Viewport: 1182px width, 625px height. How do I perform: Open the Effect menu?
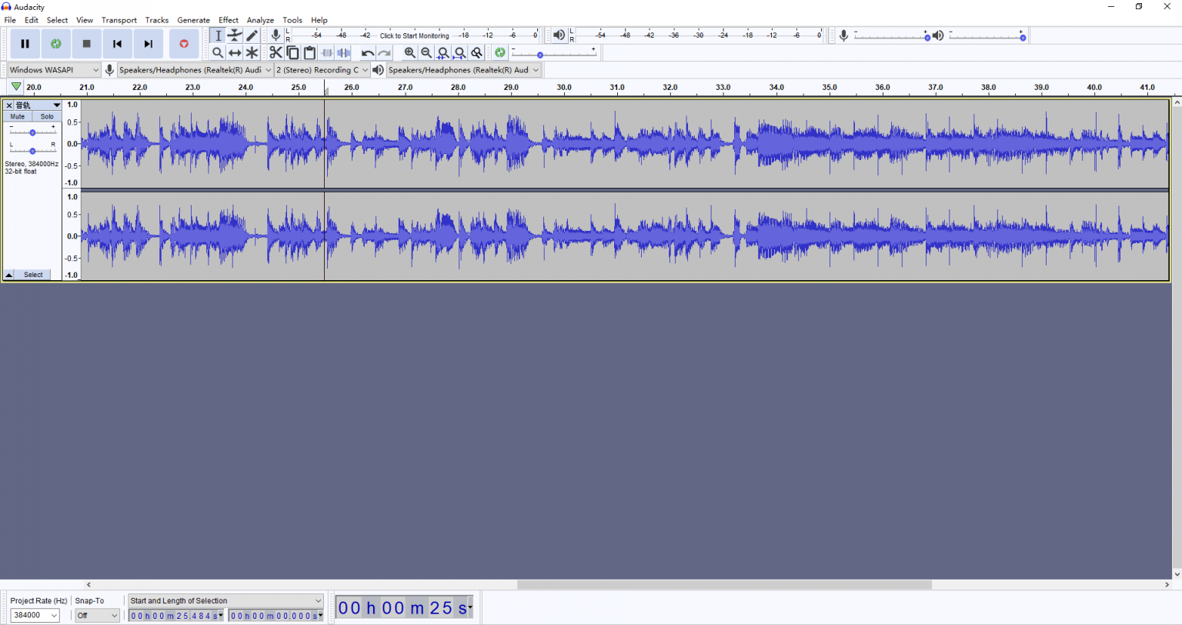(x=228, y=20)
